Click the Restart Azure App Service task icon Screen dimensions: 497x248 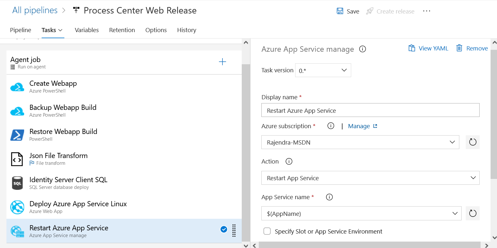(x=17, y=231)
